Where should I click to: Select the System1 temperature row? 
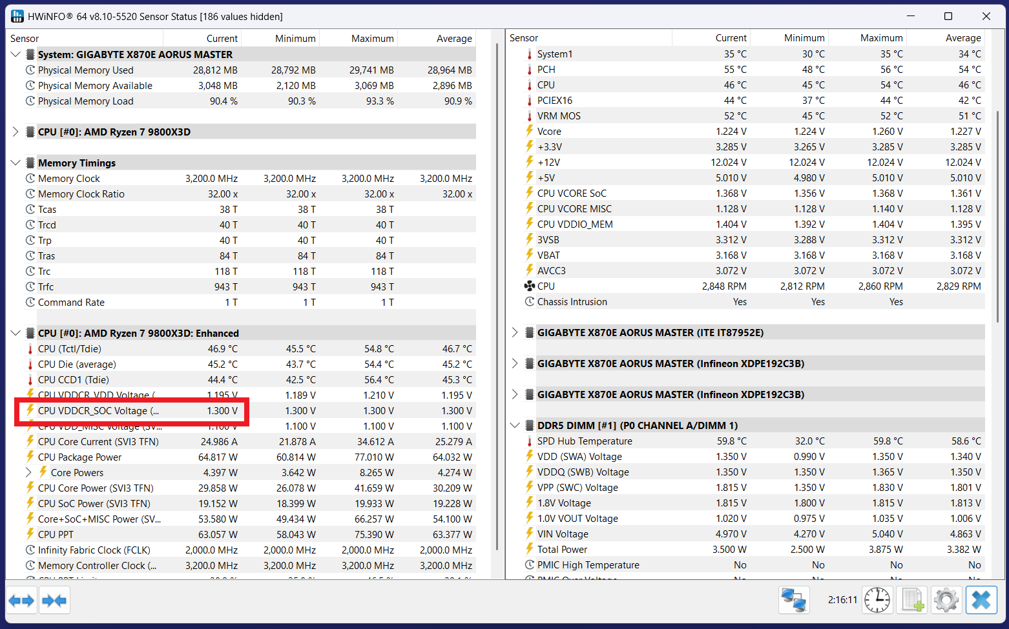tap(754, 54)
